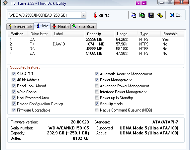Click the 58.18% usage value
The width and height of the screenshot is (190, 150).
[122, 49]
